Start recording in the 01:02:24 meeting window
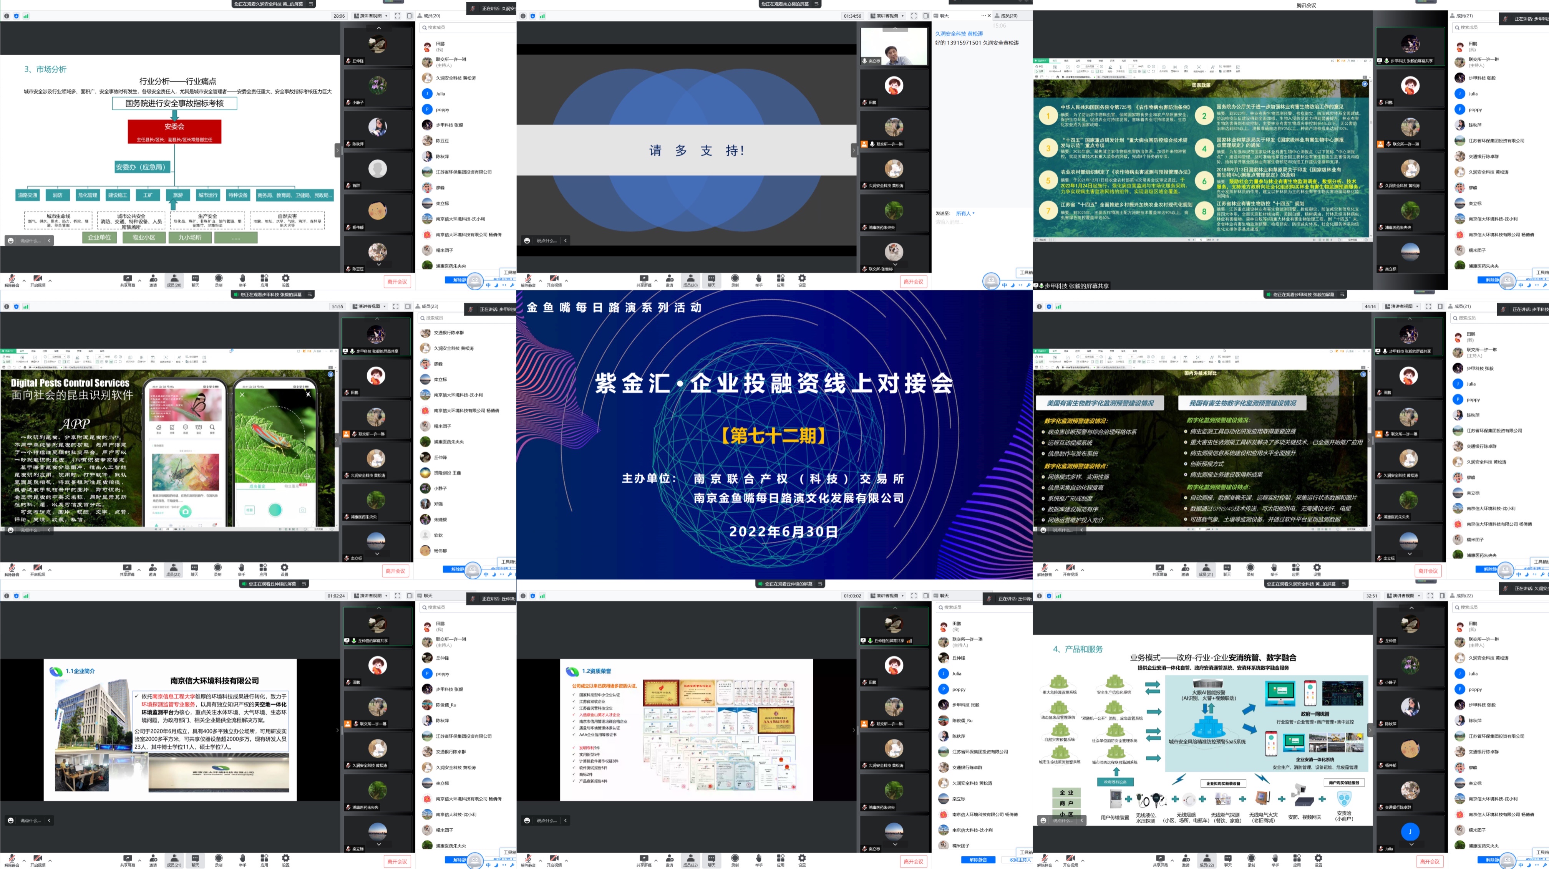 pyautogui.click(x=219, y=860)
